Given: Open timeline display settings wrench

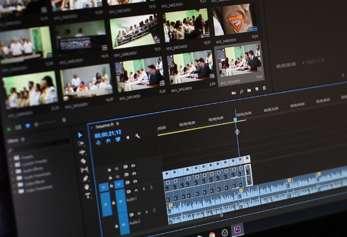Looking at the screenshot, I should 137,136.
